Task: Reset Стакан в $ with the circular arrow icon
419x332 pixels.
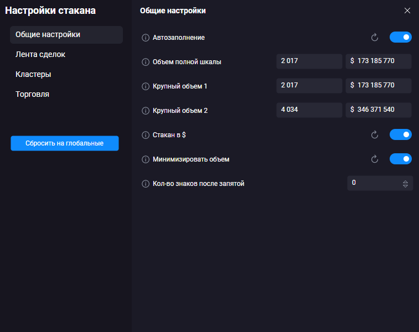Action: tap(375, 134)
